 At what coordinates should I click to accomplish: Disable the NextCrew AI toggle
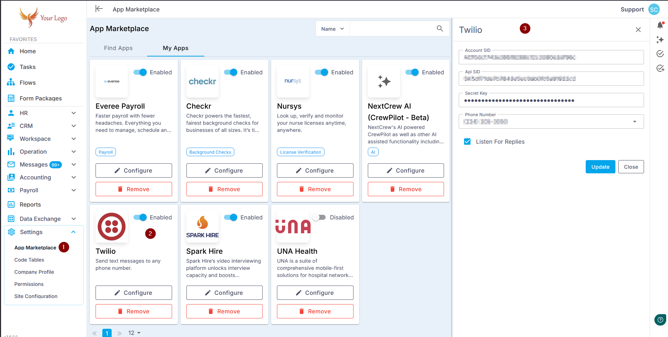412,72
